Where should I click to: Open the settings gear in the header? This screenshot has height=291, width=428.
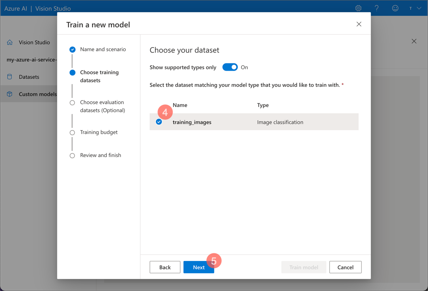[358, 8]
